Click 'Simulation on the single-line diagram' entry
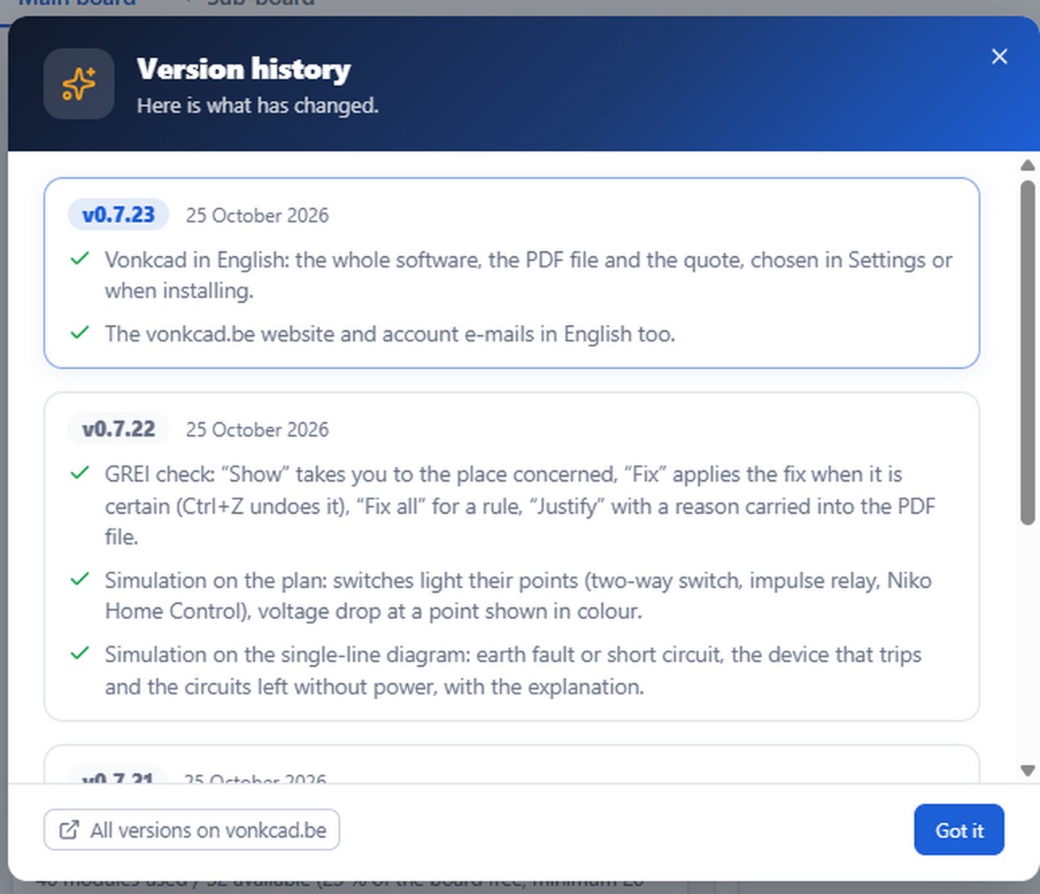Screen dimensions: 1040x894 point(513,670)
